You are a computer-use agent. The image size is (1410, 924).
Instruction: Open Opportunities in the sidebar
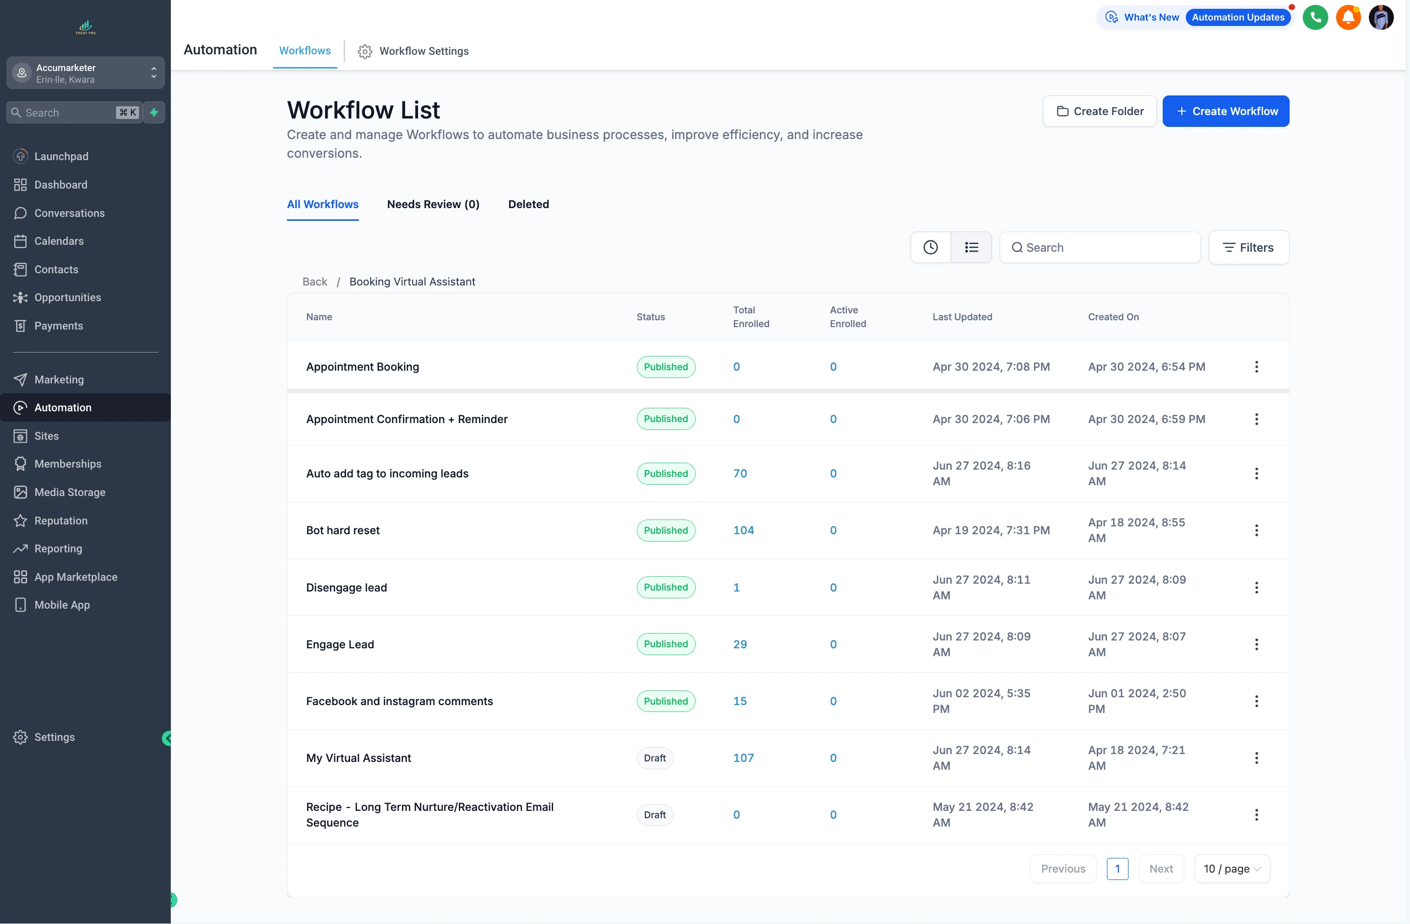(x=68, y=298)
